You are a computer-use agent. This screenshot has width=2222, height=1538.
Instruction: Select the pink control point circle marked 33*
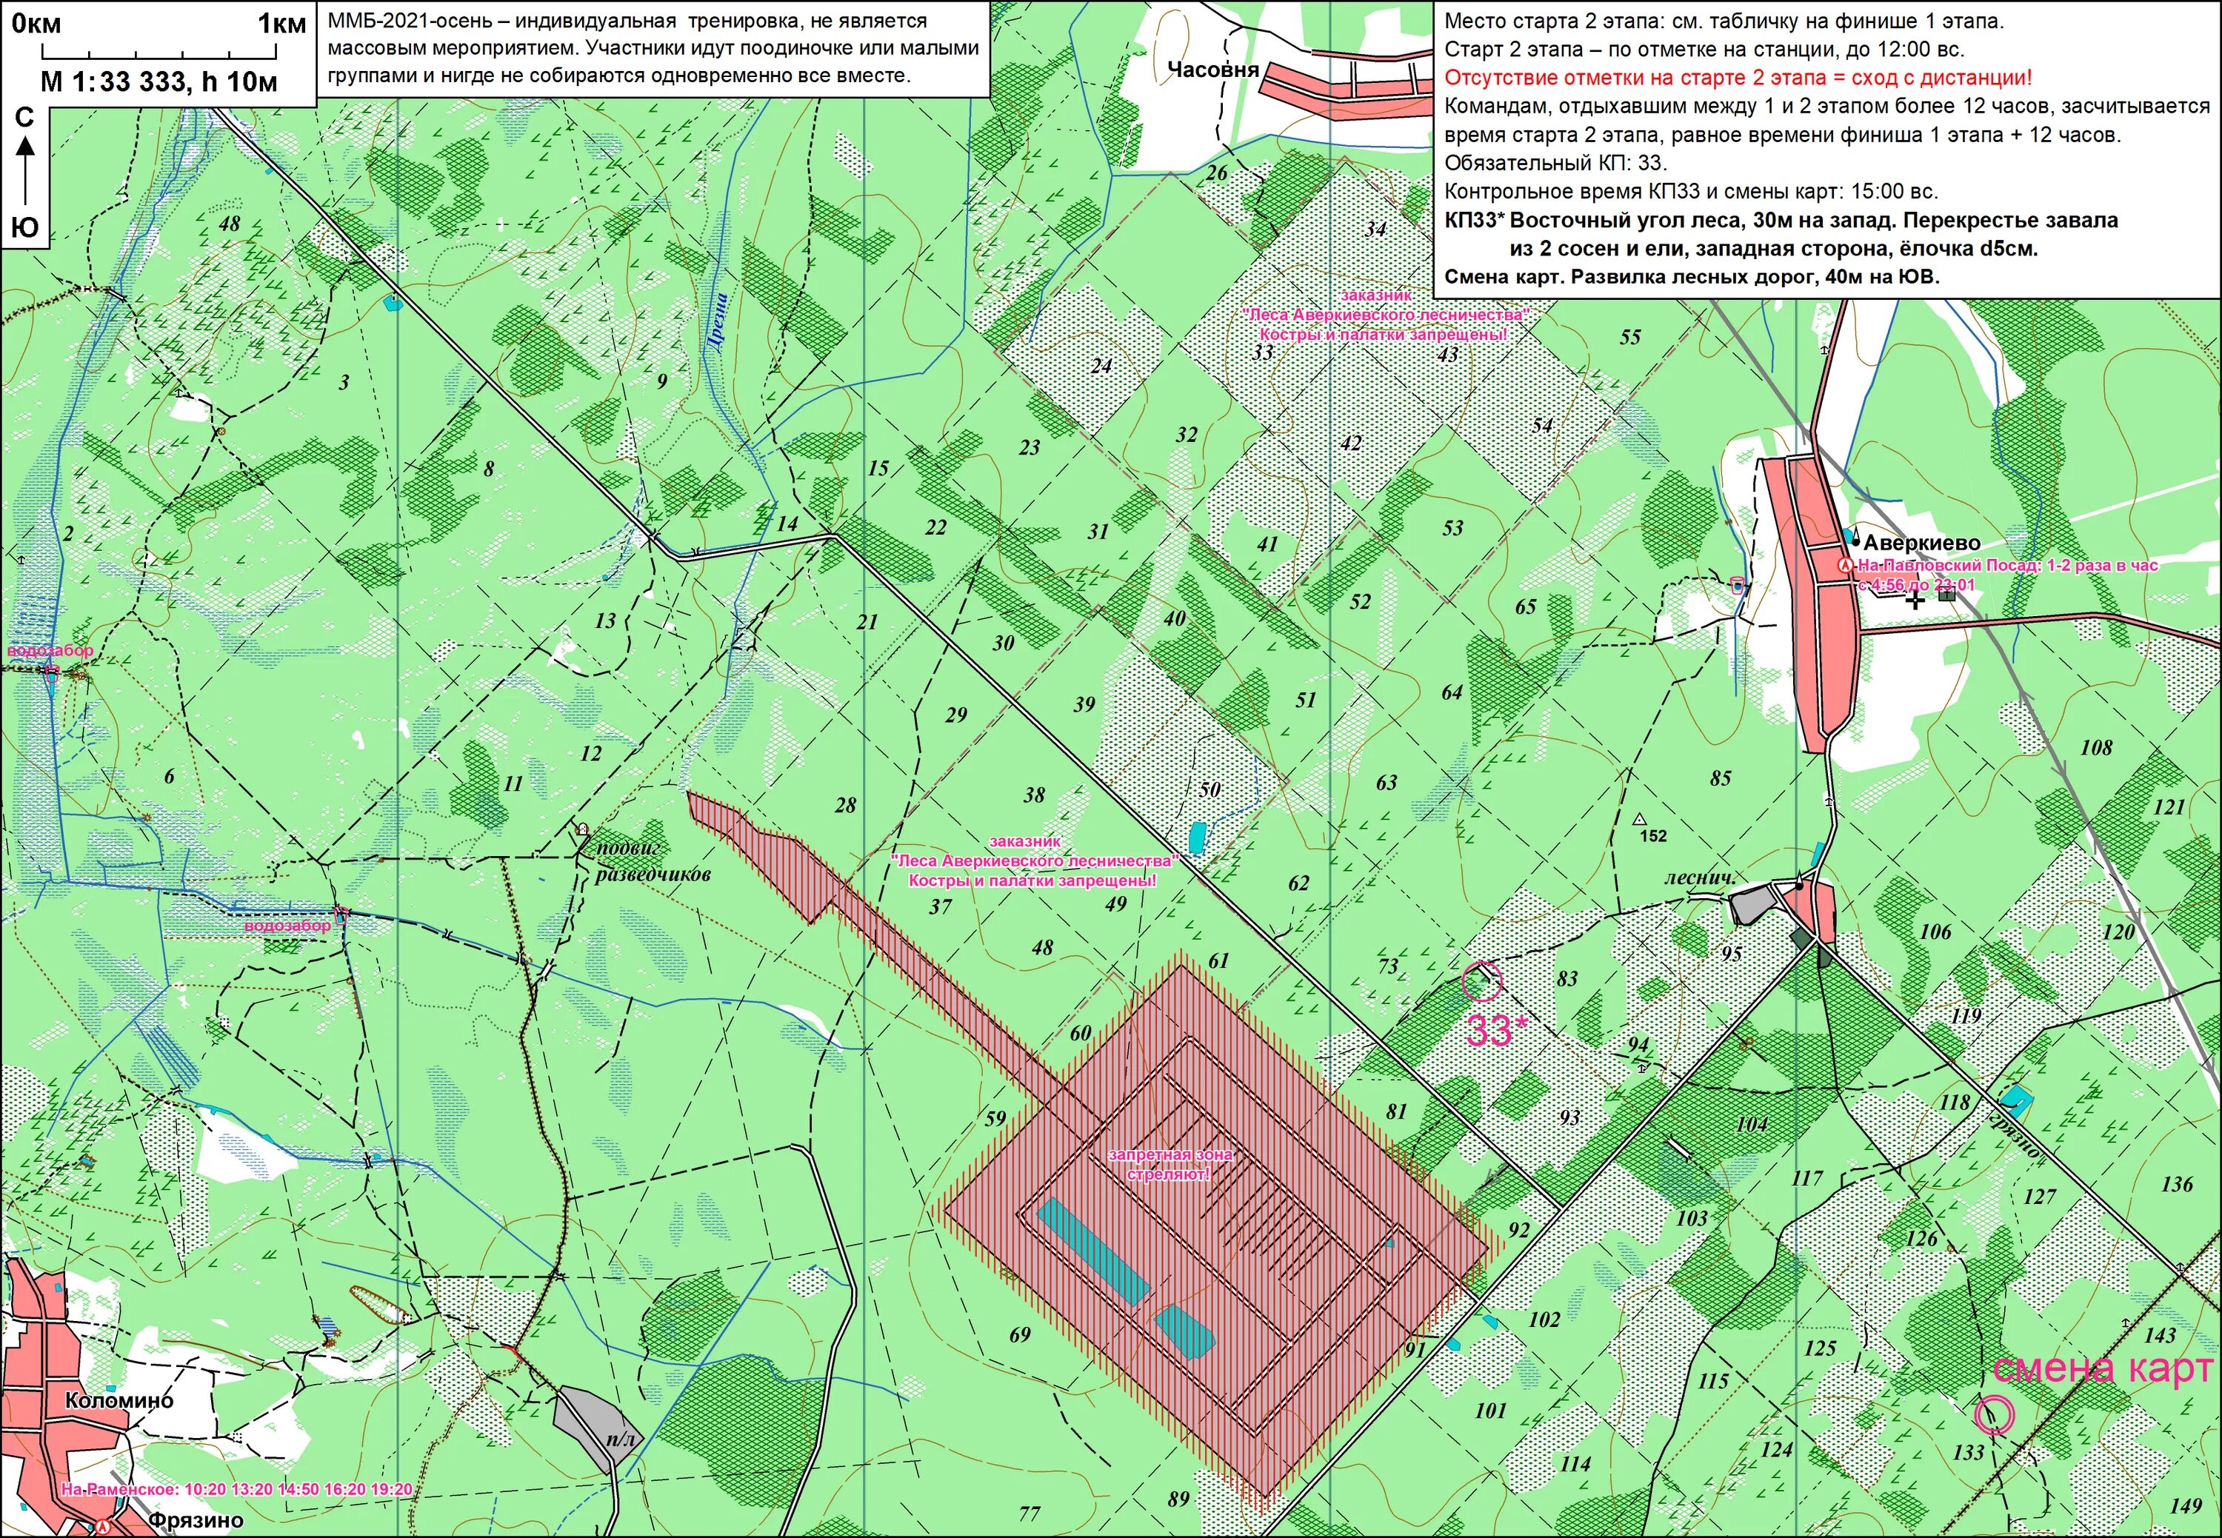coord(1481,981)
